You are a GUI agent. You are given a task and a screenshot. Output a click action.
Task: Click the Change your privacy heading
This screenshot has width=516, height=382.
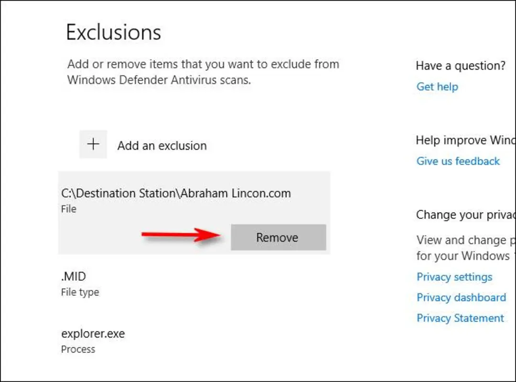coord(466,215)
